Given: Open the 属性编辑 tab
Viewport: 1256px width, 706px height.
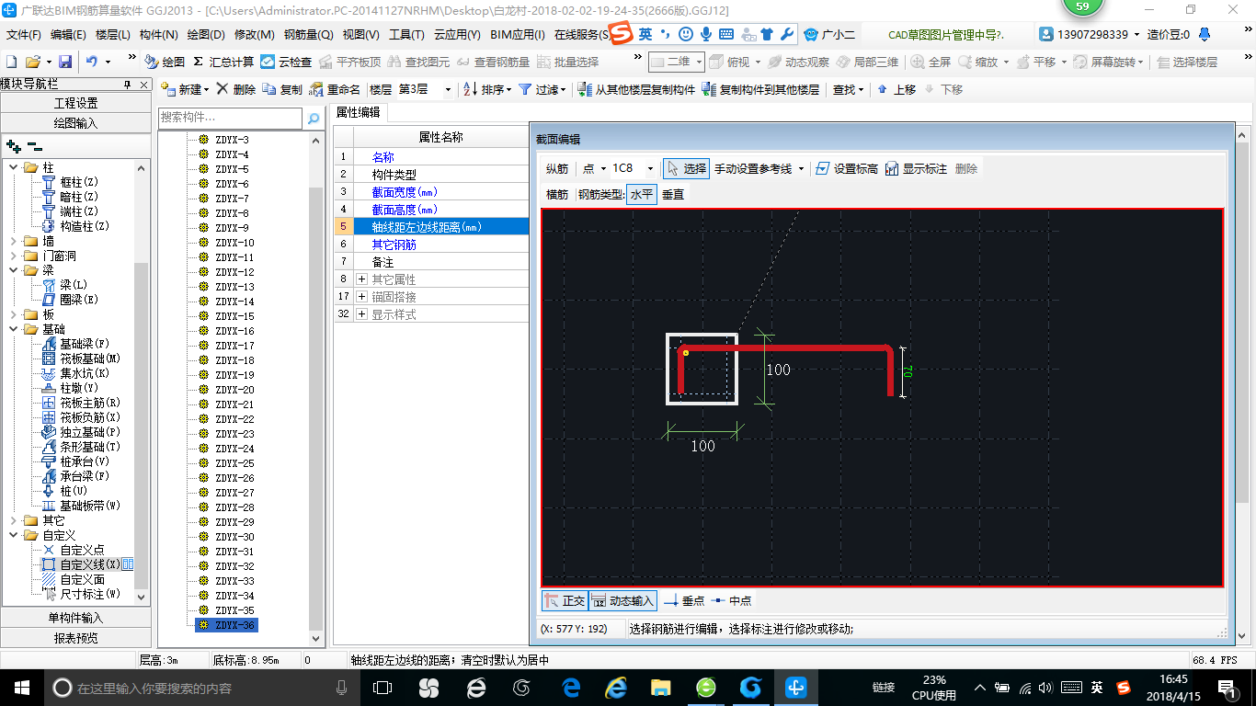Looking at the screenshot, I should 358,112.
